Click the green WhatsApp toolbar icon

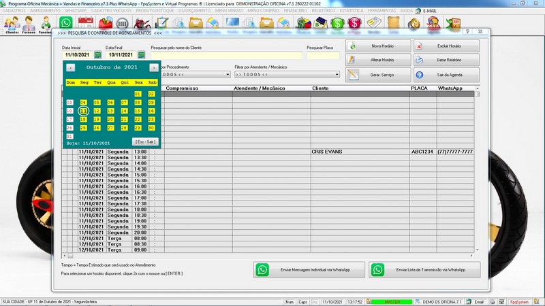(65, 23)
